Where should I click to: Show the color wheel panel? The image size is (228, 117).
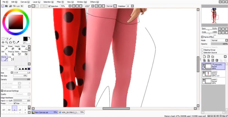click(x=3, y=6)
